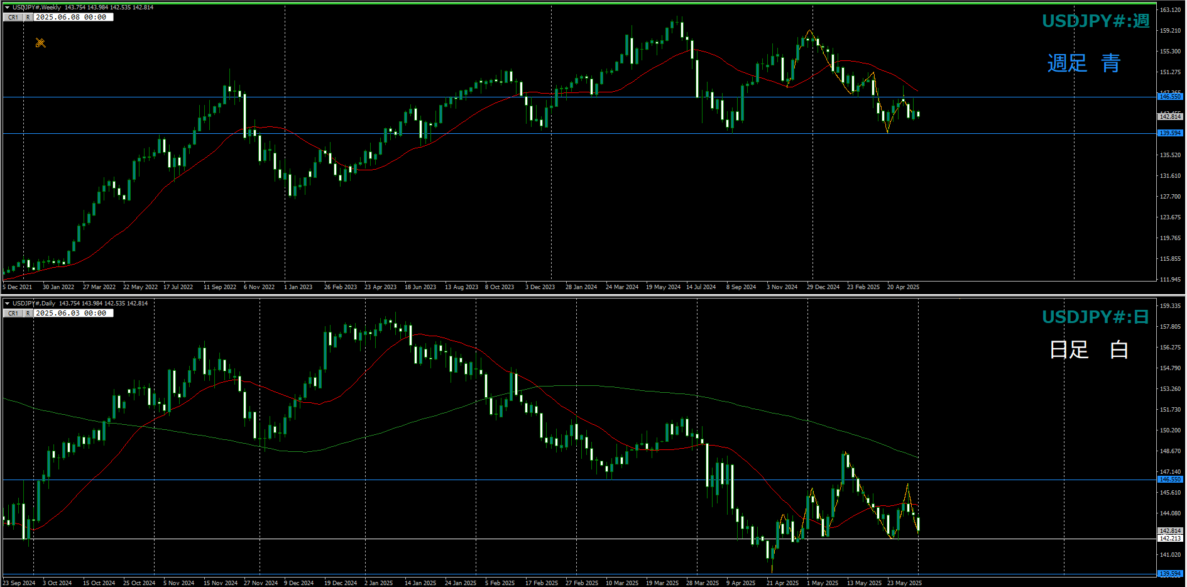Click the 日足 白 text label
Screen dimensions: 1187x587
coord(1089,349)
